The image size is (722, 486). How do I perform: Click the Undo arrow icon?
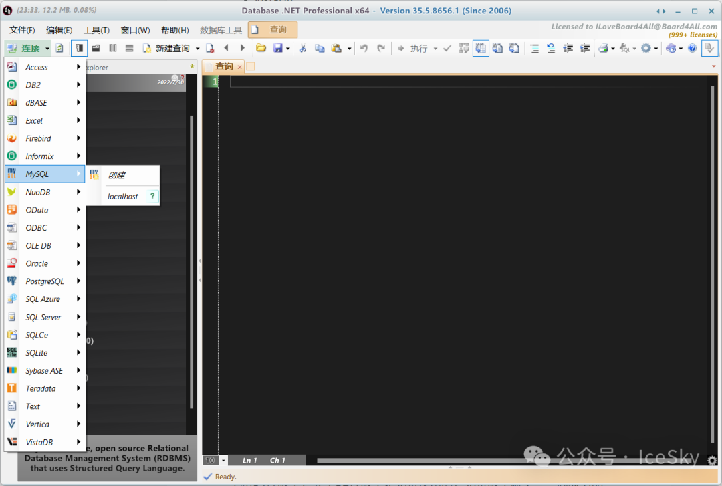tap(364, 48)
